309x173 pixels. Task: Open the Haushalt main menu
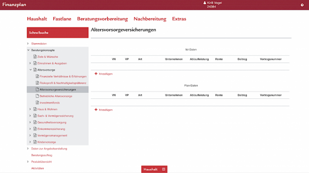click(37, 19)
